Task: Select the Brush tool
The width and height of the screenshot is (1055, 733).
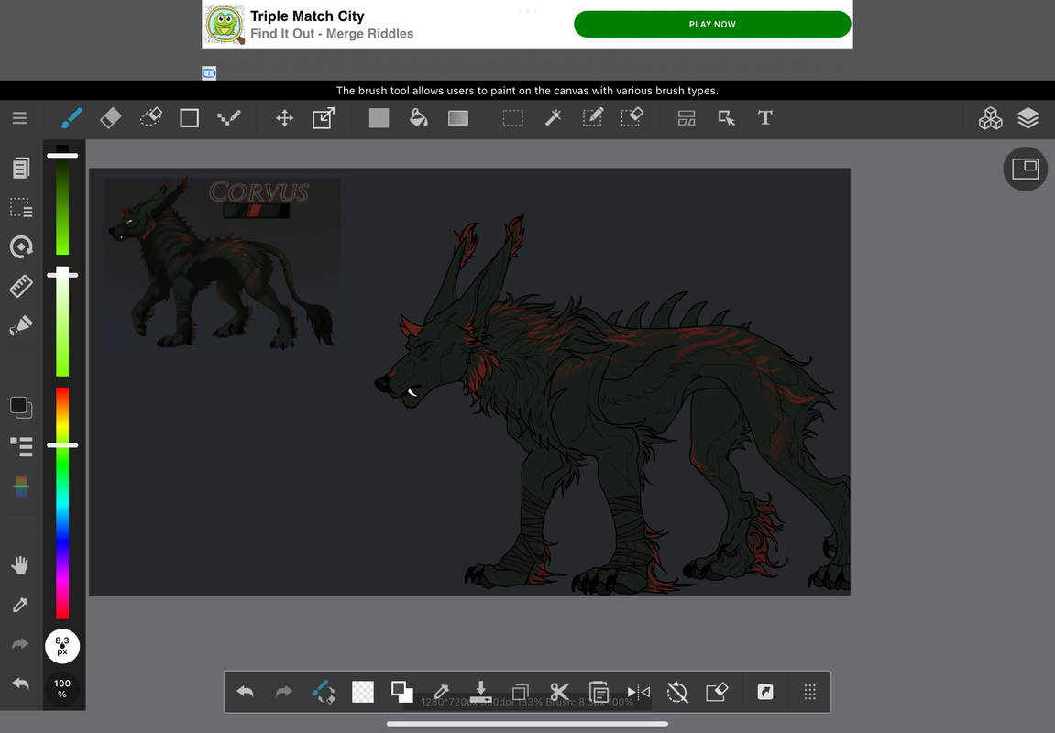Action: (71, 118)
